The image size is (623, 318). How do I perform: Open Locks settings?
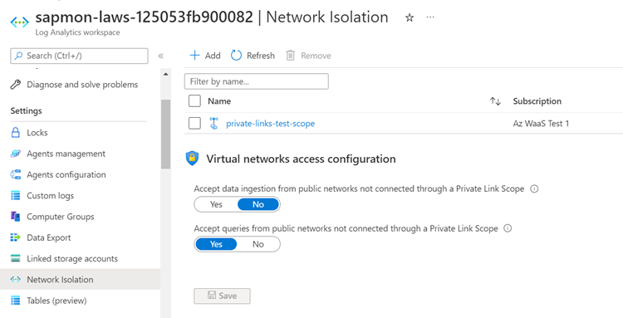click(x=37, y=133)
